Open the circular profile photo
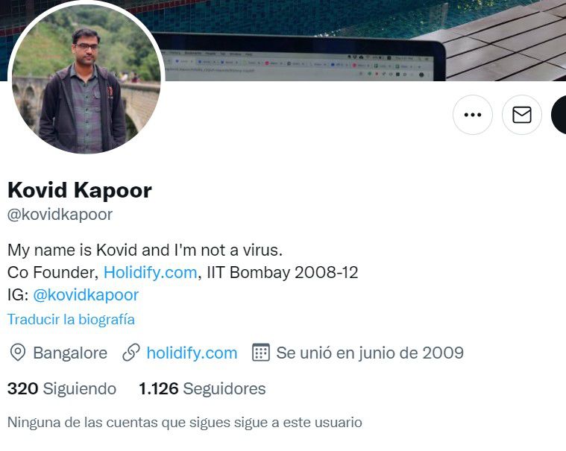The image size is (566, 451). [87, 79]
